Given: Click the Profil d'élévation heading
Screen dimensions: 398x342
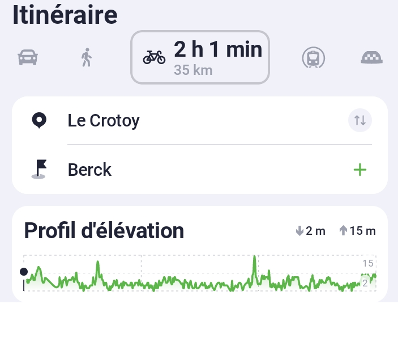Looking at the screenshot, I should coord(104,231).
